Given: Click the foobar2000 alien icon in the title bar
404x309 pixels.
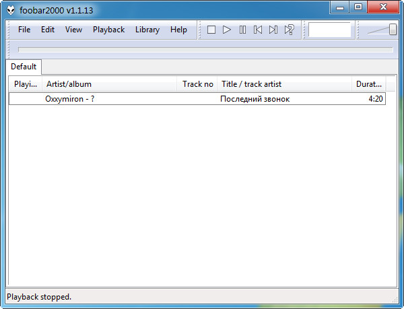Looking at the screenshot, I should [11, 10].
